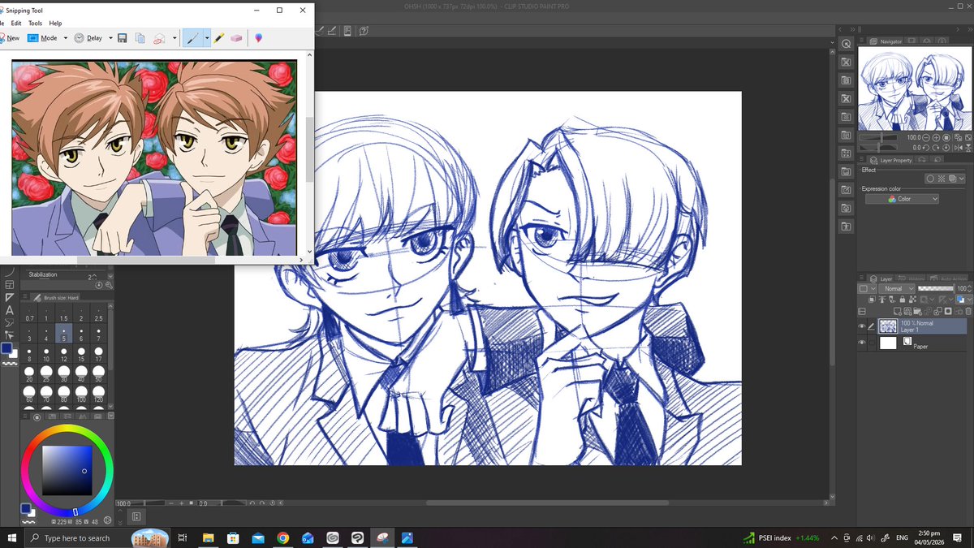Pick a shade in the color wheel square

click(x=67, y=471)
